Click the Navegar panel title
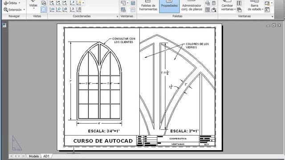 coord(14,16)
